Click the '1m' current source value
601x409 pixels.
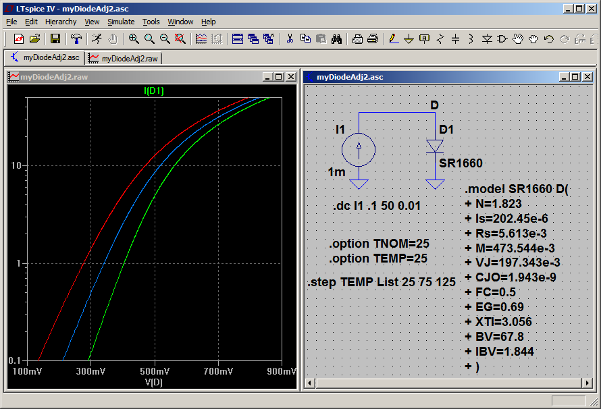click(x=336, y=172)
